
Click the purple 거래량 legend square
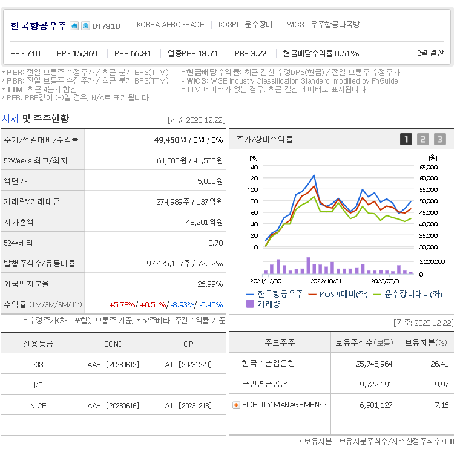pos(249,304)
